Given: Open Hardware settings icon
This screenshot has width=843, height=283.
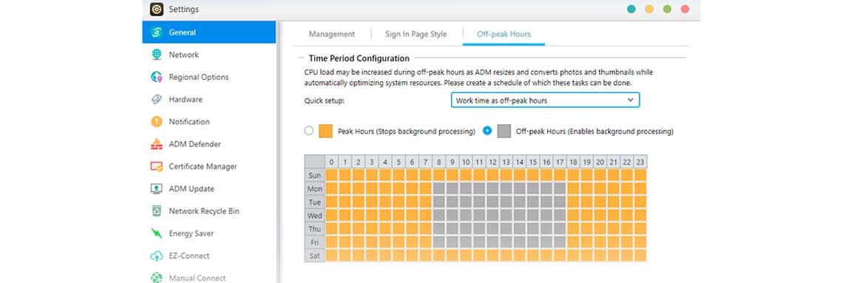Looking at the screenshot, I should (x=157, y=99).
